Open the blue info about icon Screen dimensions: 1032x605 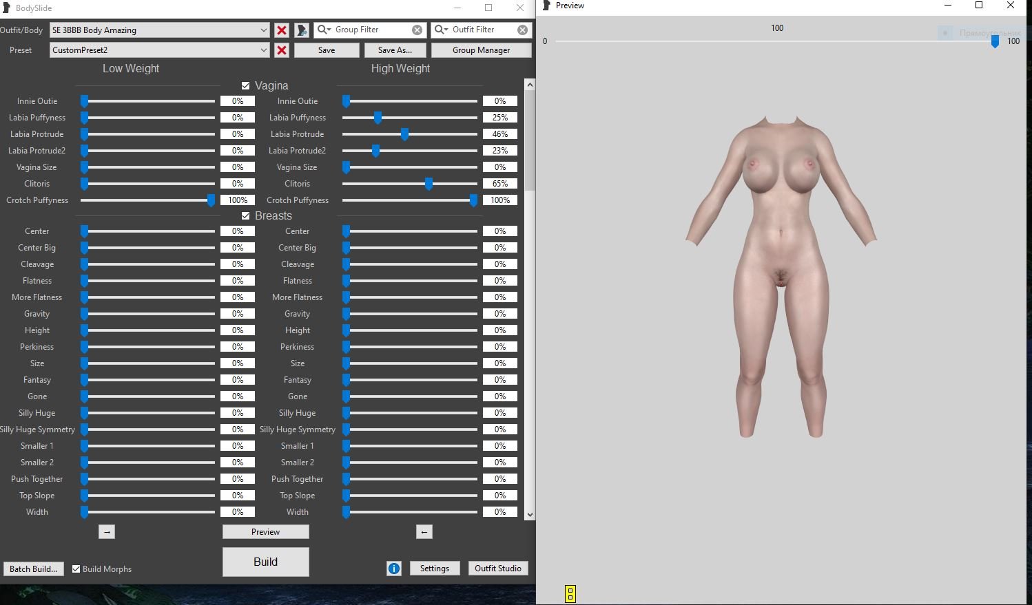tap(394, 569)
